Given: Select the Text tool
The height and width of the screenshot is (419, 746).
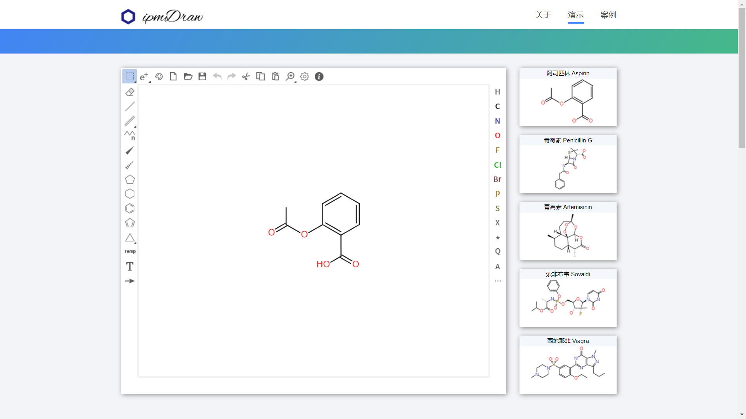Looking at the screenshot, I should pos(130,267).
